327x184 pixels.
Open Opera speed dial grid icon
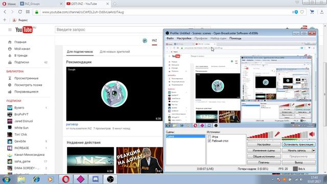(x=28, y=12)
